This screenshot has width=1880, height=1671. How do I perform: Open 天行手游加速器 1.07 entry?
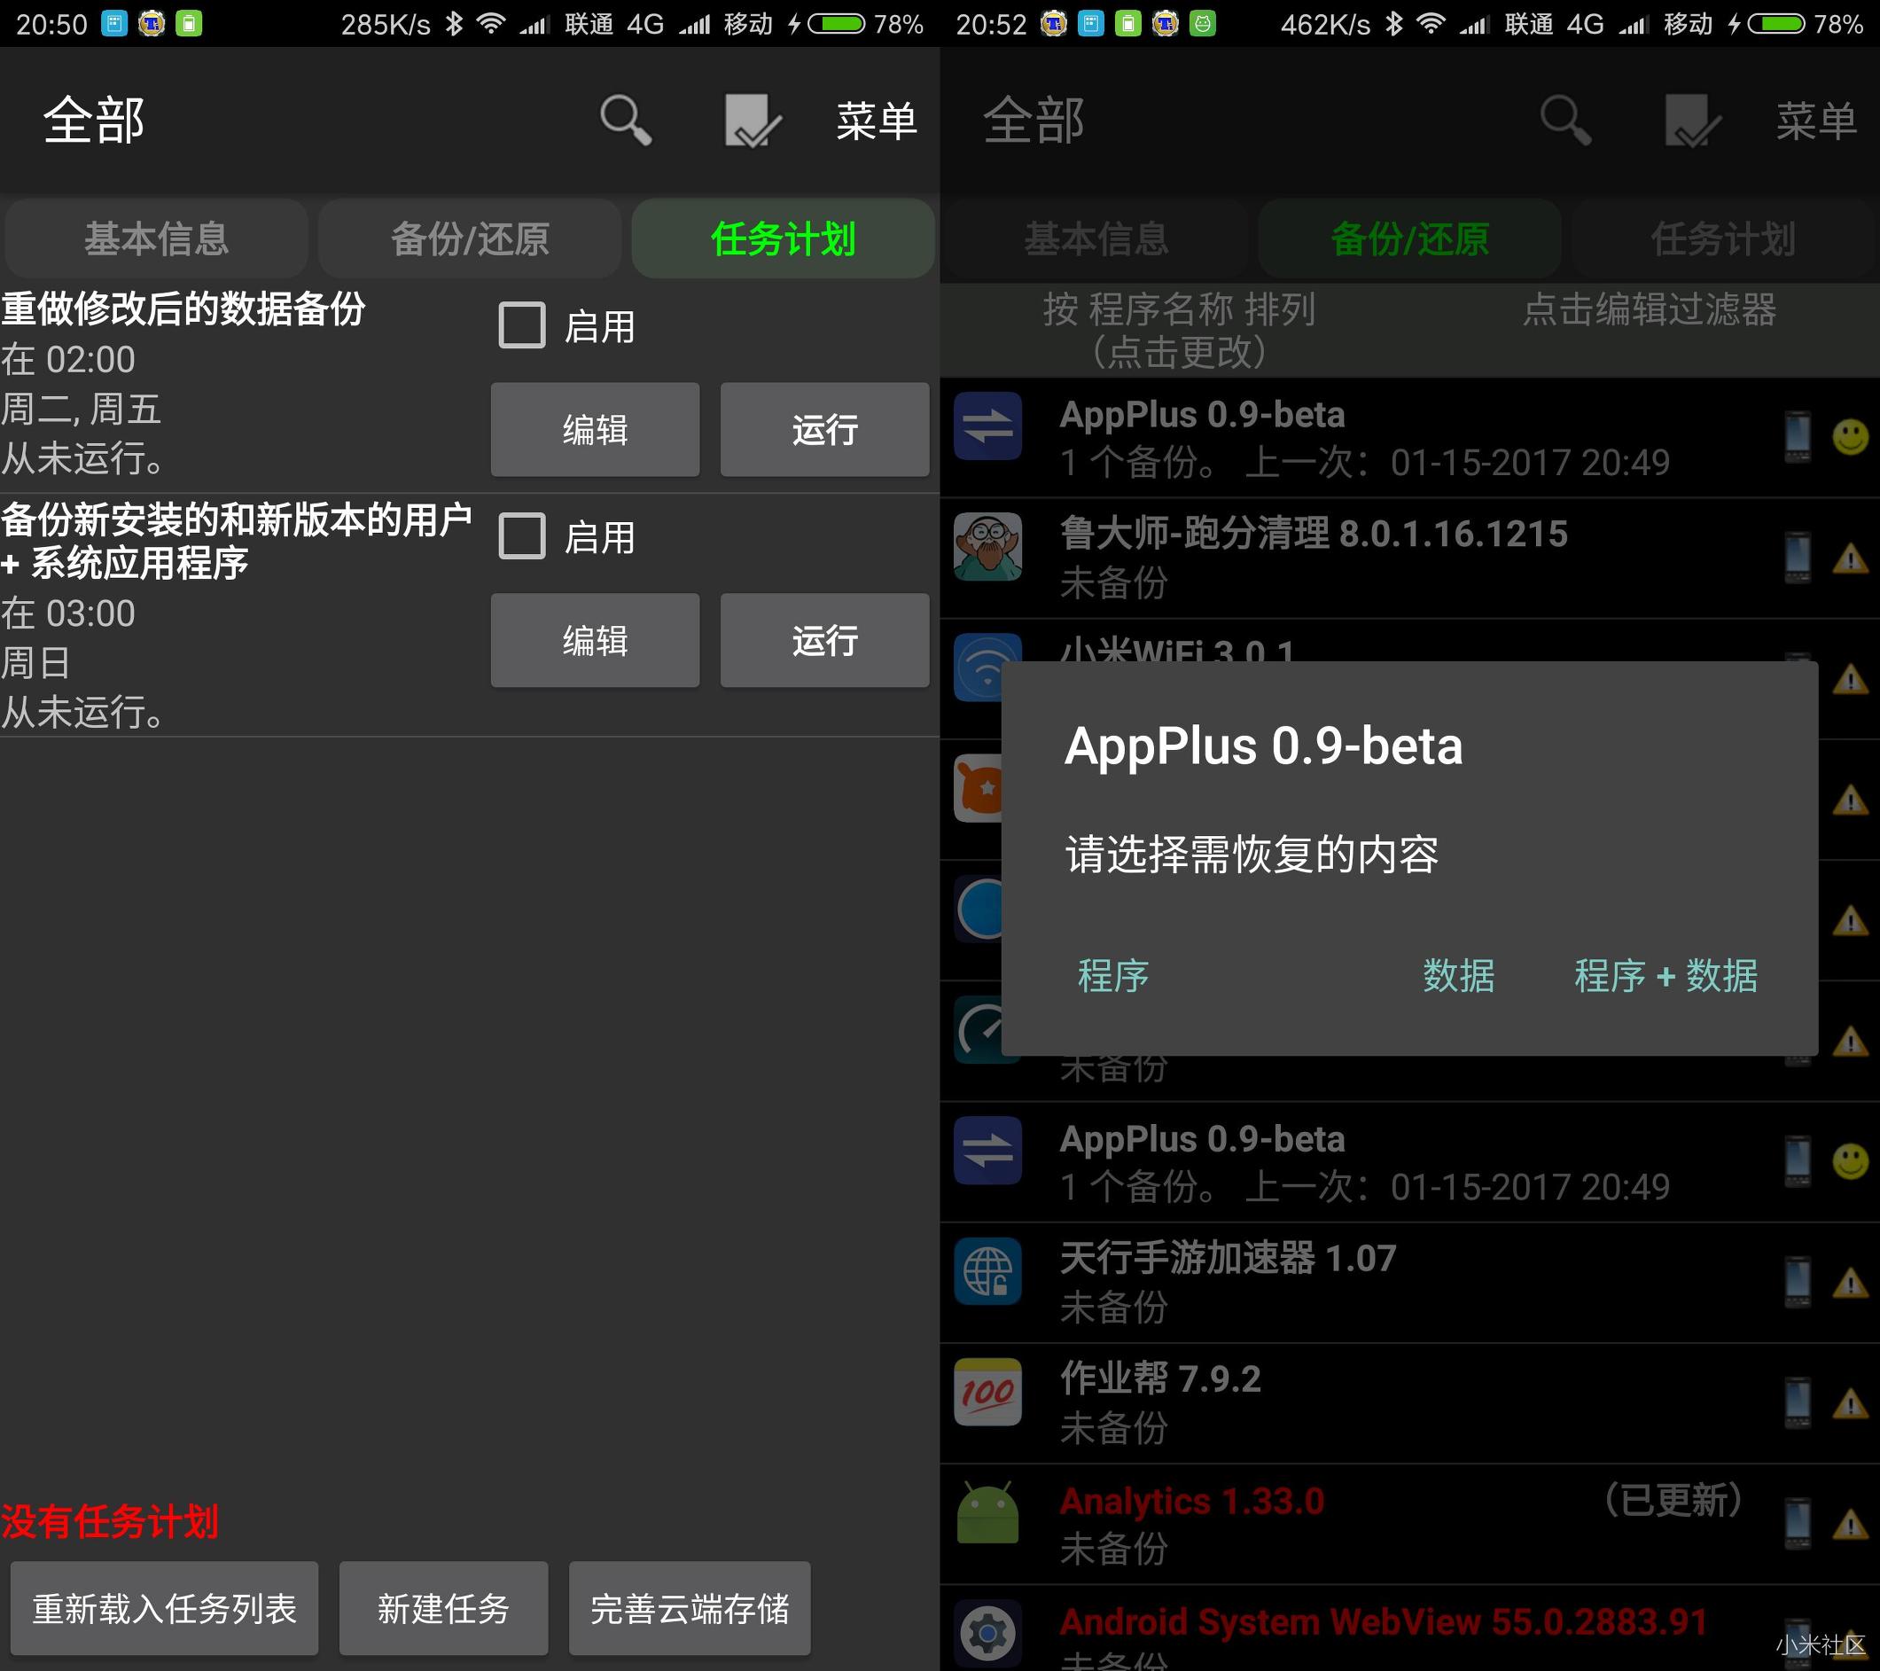1410,1283
